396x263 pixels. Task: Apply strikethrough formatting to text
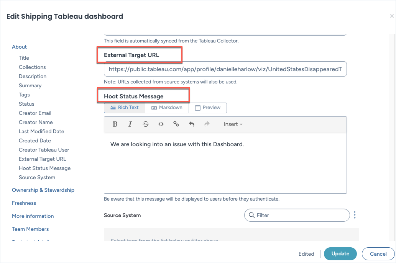click(145, 124)
